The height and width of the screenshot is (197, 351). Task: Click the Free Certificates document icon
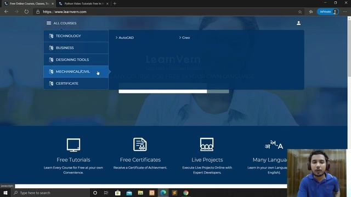140,144
